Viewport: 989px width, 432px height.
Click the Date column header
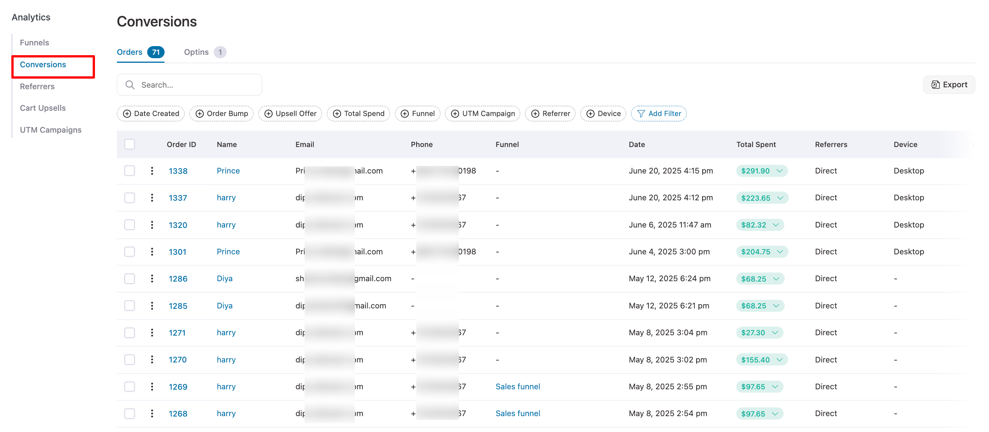(x=636, y=145)
